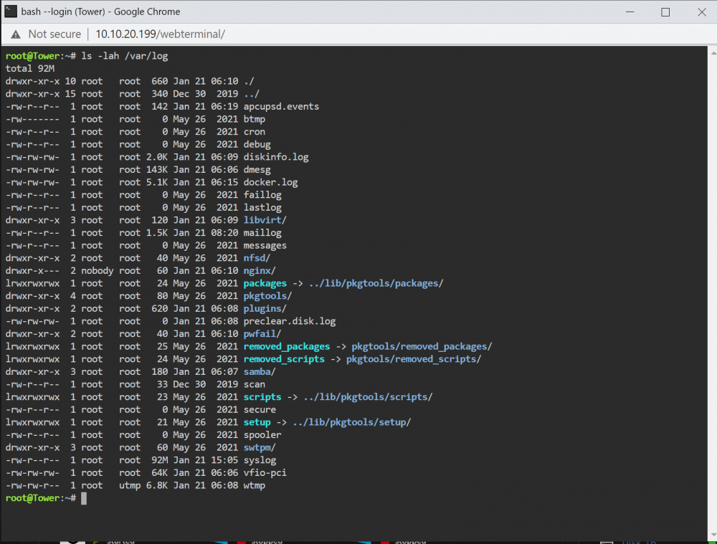
Task: Click the symlink name scripts
Action: click(262, 397)
